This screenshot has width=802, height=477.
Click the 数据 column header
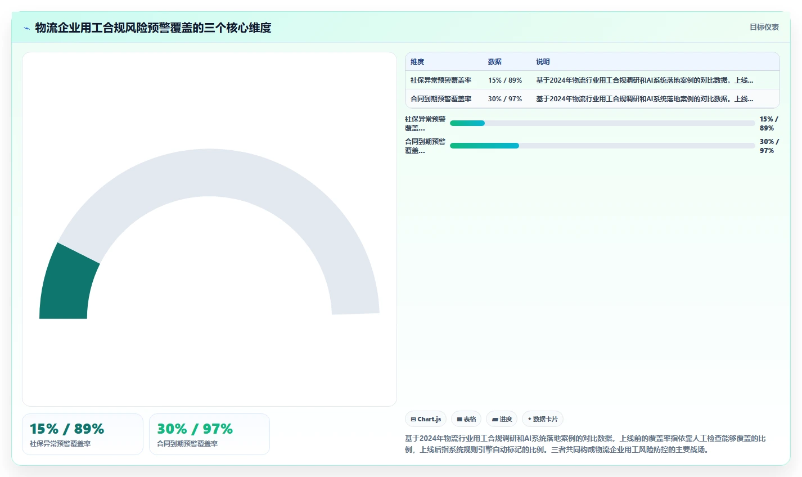coord(495,62)
